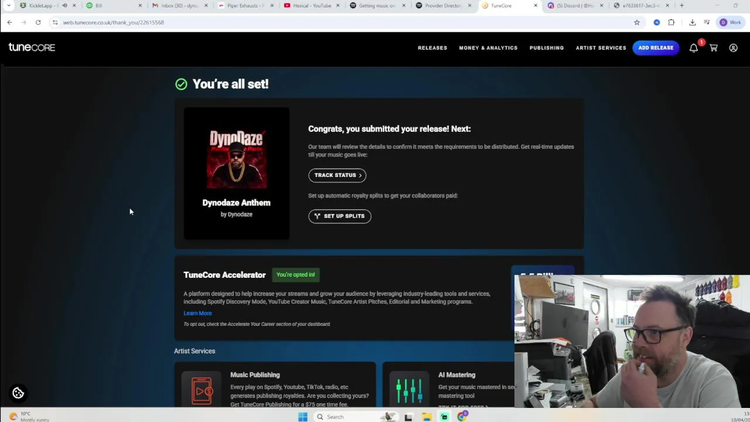
Task: Open the browser downloads icon
Action: point(693,22)
